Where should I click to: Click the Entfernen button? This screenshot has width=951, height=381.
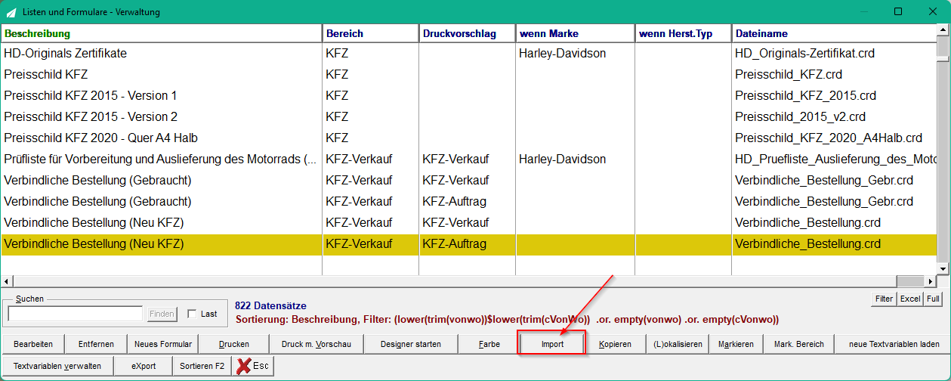pos(96,344)
